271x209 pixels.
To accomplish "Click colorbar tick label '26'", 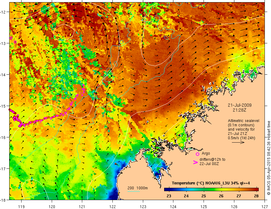I will [x=221, y=196].
